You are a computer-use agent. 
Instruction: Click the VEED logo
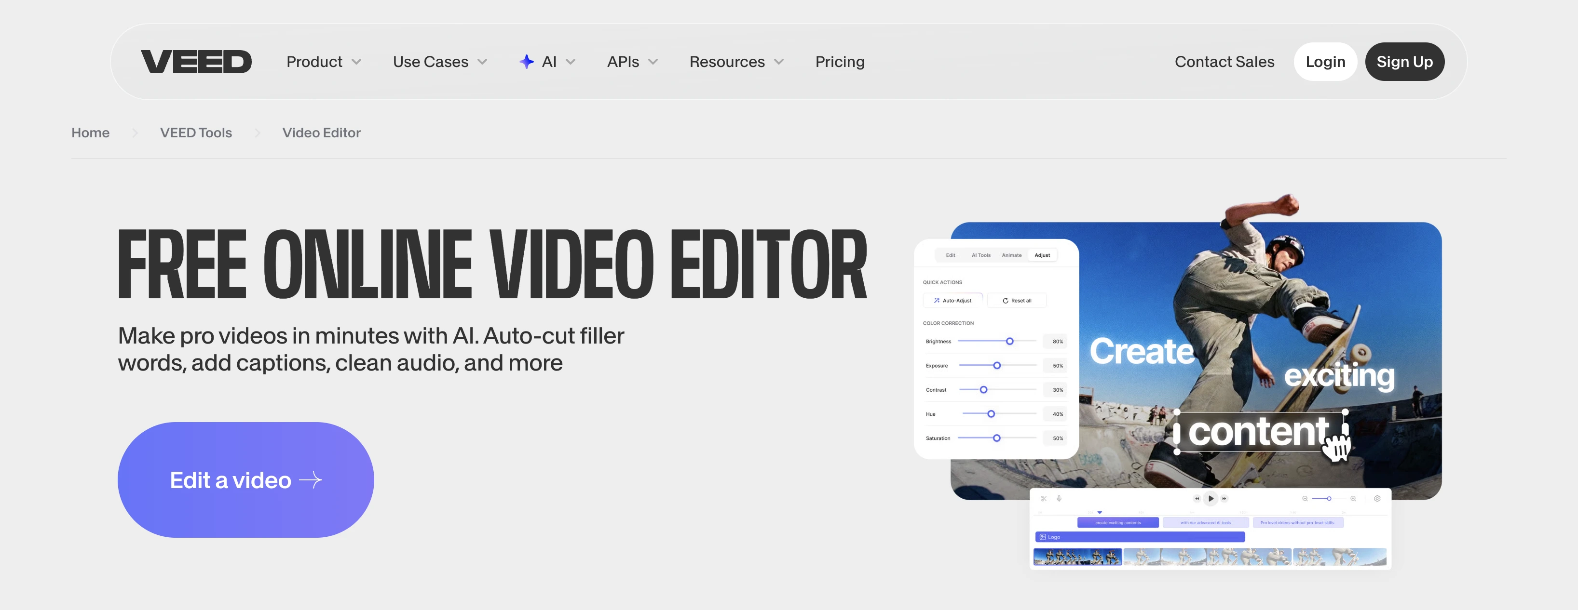pos(196,62)
